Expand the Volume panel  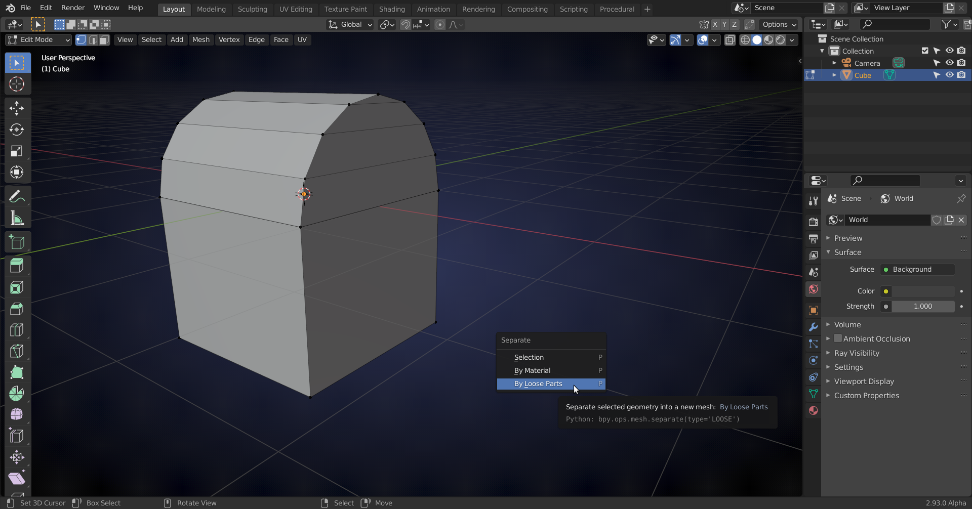[847, 324]
